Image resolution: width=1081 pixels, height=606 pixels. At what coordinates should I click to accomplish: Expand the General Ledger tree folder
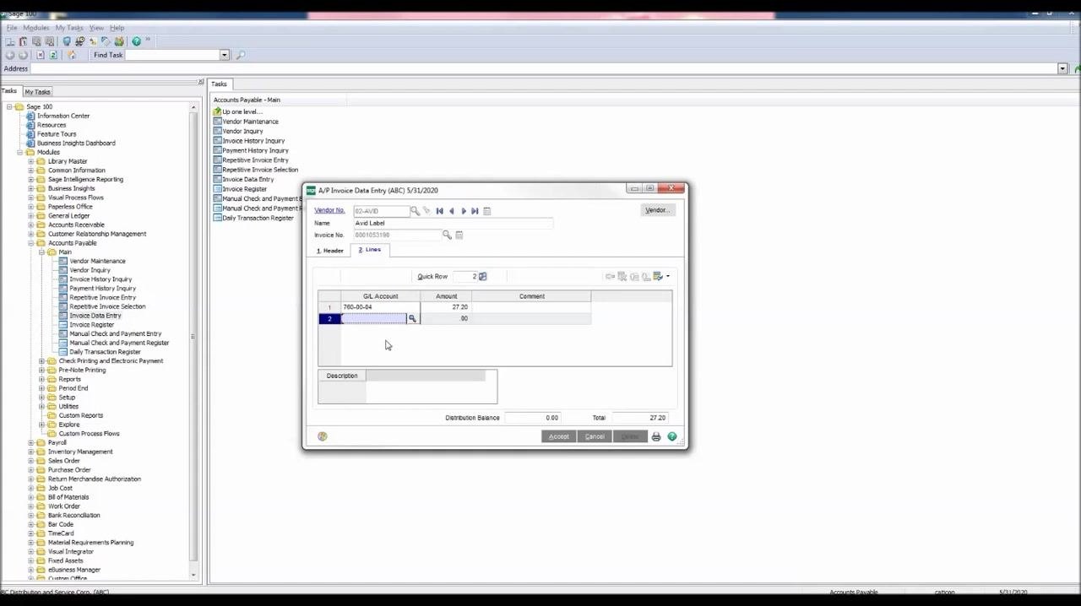(x=30, y=216)
